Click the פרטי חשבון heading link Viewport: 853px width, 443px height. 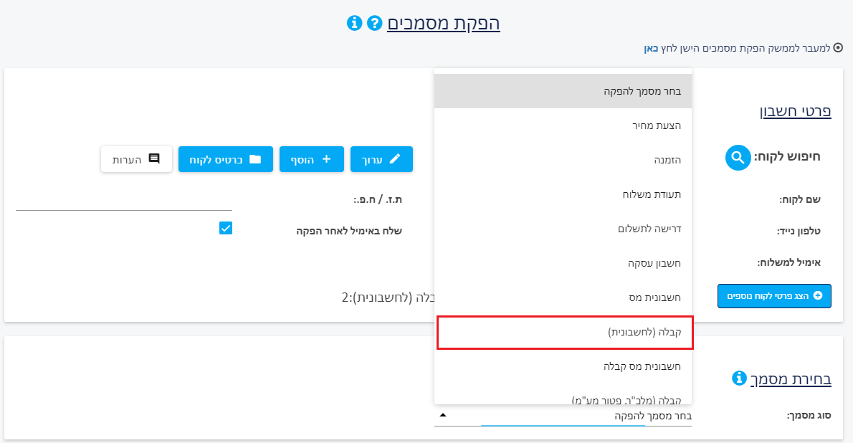pyautogui.click(x=796, y=111)
